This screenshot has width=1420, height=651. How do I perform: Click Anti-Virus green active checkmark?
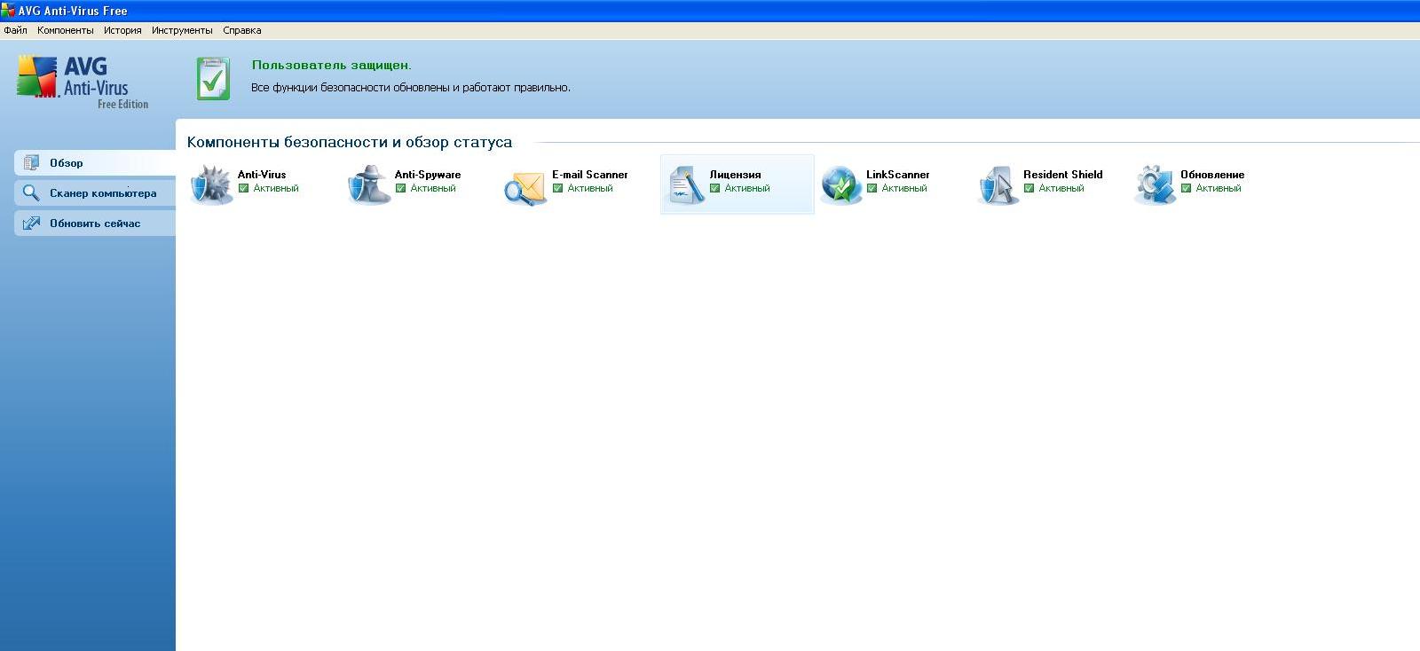point(243,188)
